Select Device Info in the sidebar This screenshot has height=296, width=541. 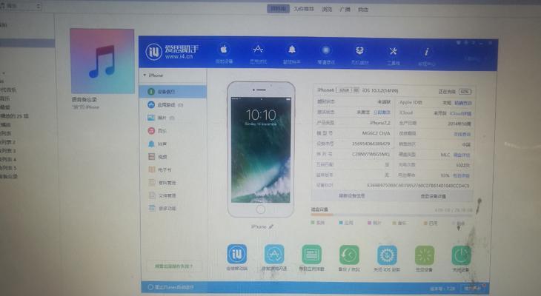click(x=173, y=92)
